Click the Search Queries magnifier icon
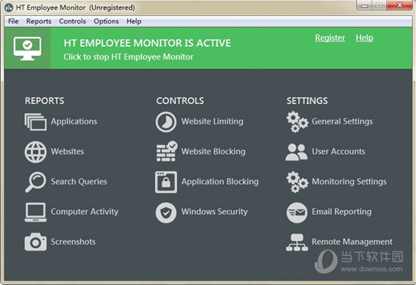Viewport: 416px width, 285px height. click(x=36, y=182)
